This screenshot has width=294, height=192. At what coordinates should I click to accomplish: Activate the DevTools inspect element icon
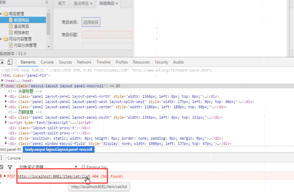click(x=2, y=62)
